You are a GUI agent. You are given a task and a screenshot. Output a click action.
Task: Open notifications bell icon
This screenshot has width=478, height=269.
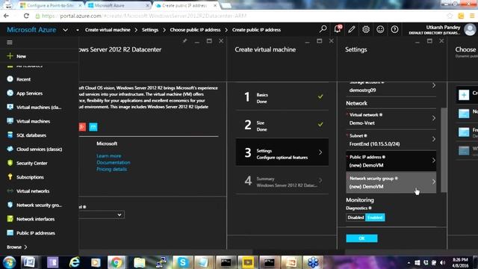[x=338, y=29]
